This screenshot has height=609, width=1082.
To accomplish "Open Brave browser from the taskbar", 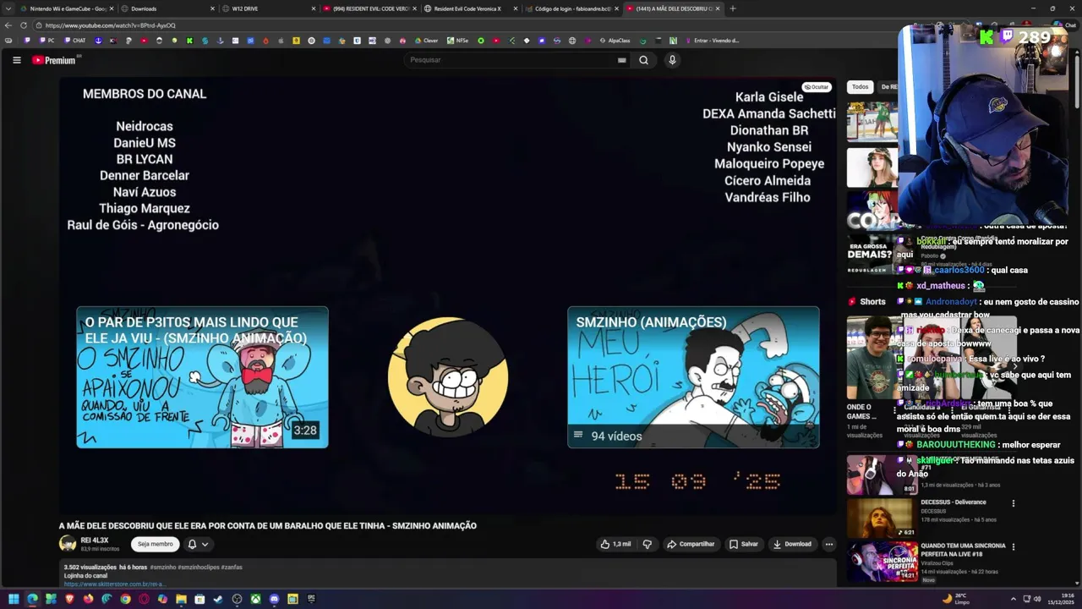I will click(69, 599).
